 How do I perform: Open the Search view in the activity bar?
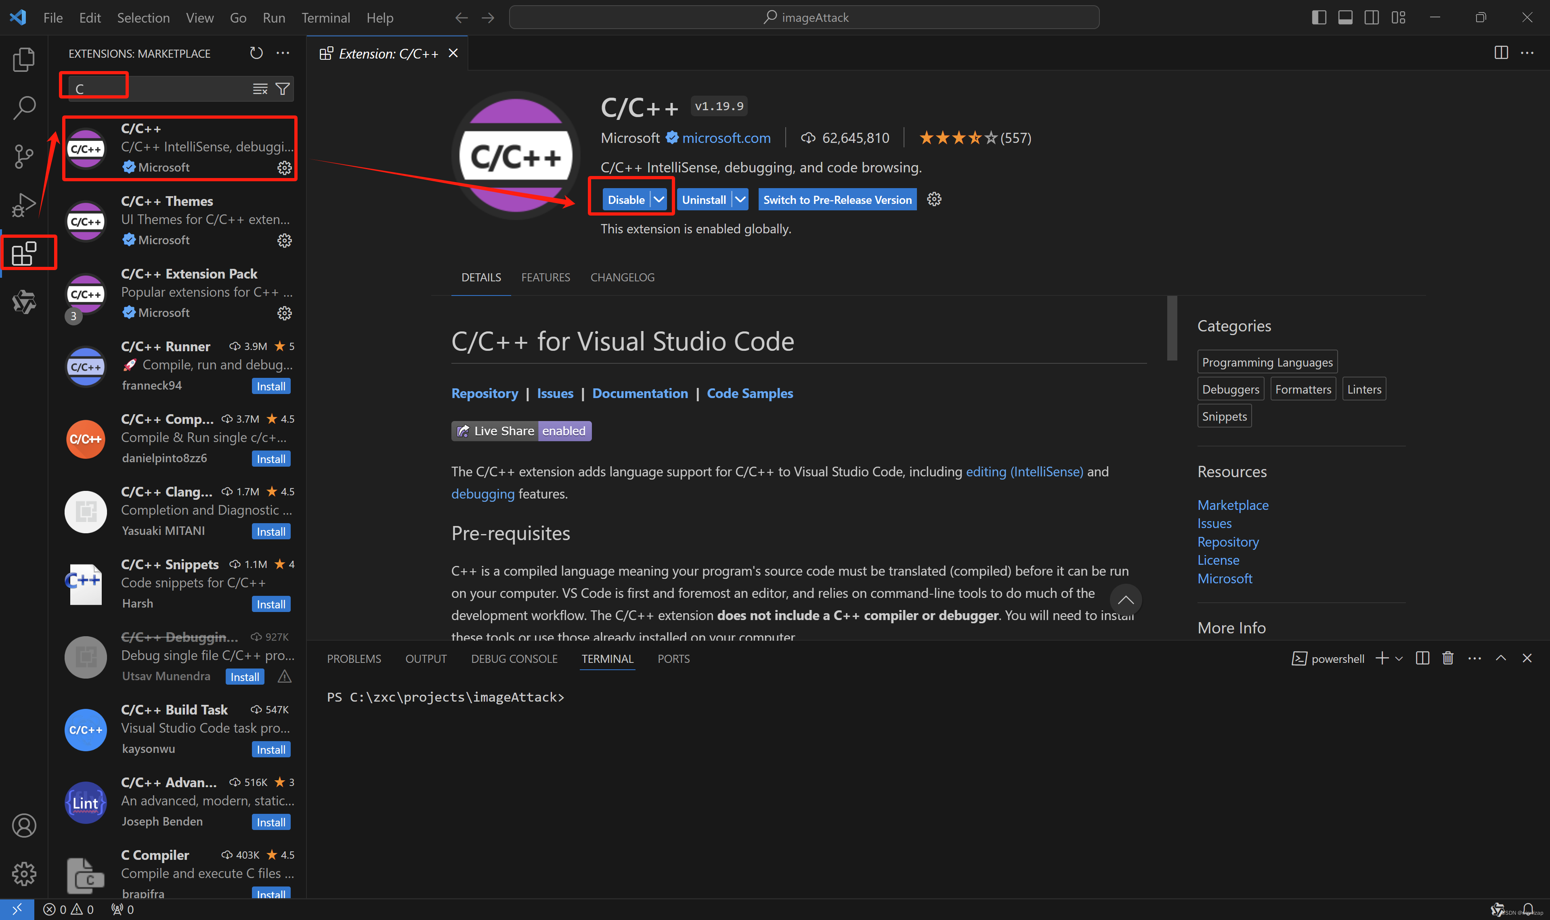pos(23,107)
